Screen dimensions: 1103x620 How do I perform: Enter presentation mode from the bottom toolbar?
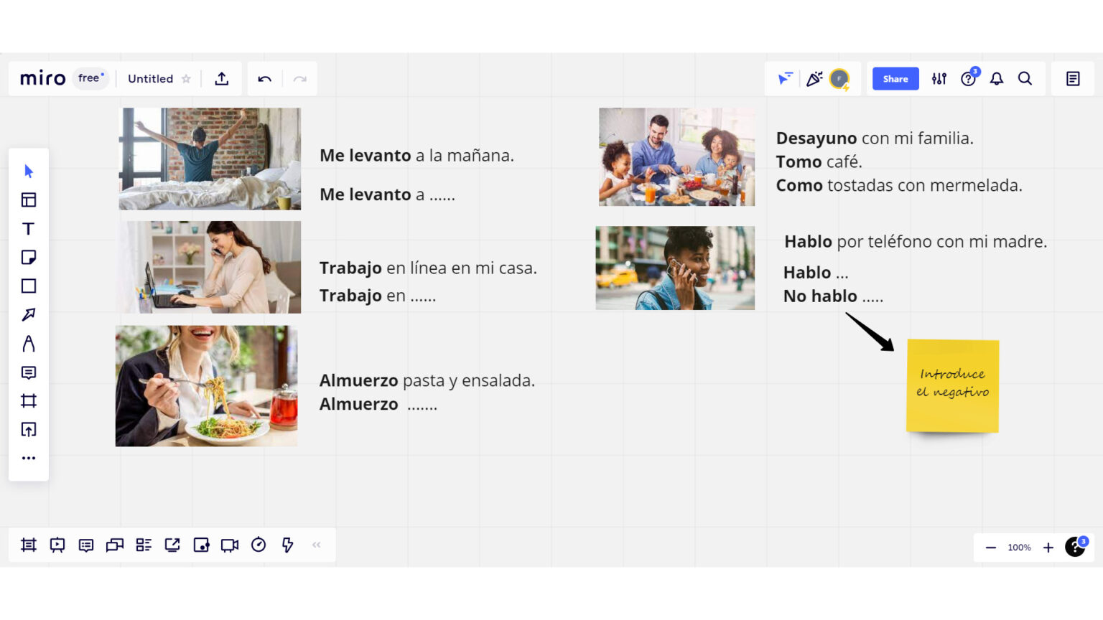(57, 545)
